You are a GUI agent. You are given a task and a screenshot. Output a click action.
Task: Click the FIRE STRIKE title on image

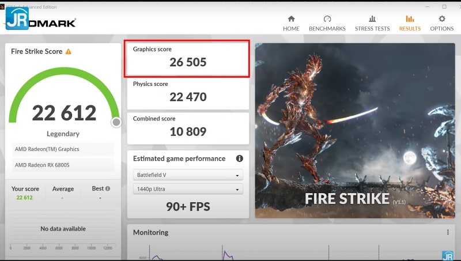(347, 199)
